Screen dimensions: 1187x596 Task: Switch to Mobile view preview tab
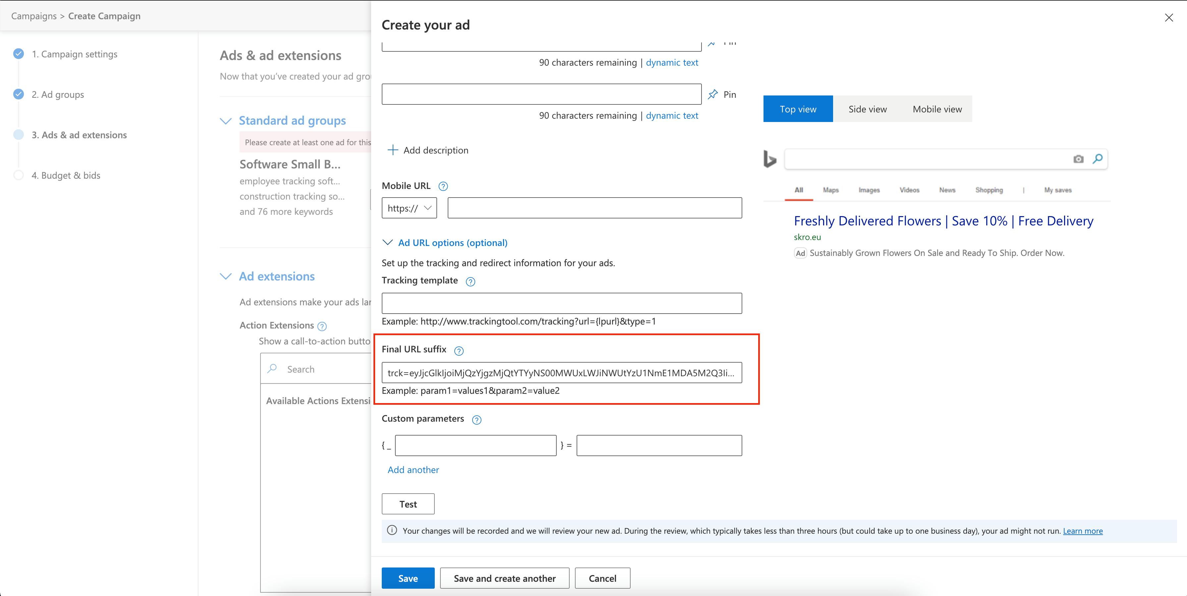[x=937, y=109]
